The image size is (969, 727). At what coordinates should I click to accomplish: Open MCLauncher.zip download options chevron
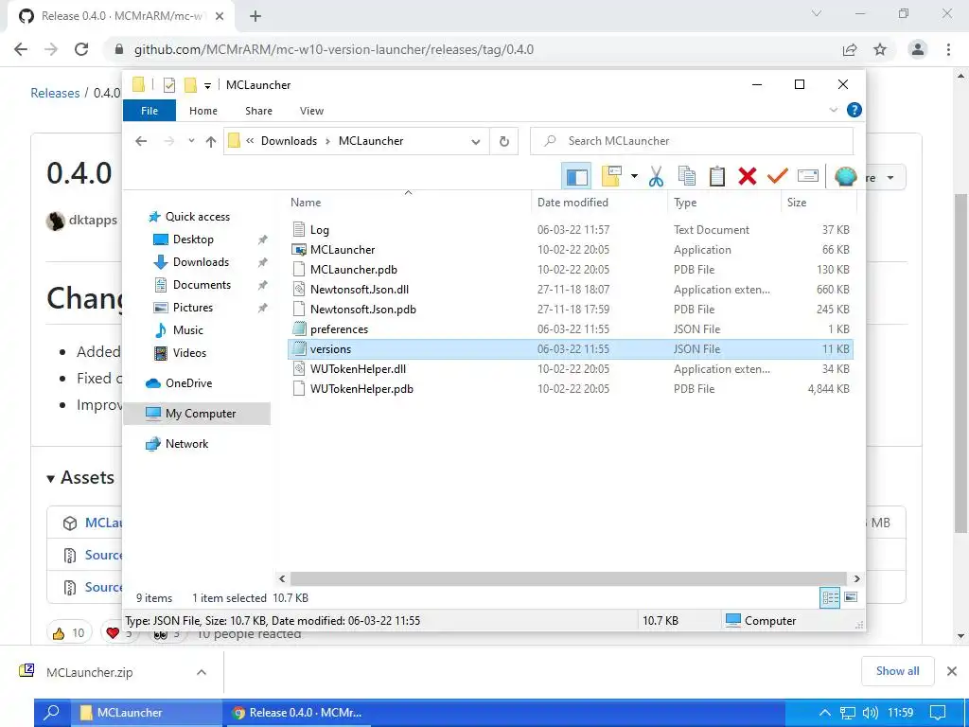202,672
